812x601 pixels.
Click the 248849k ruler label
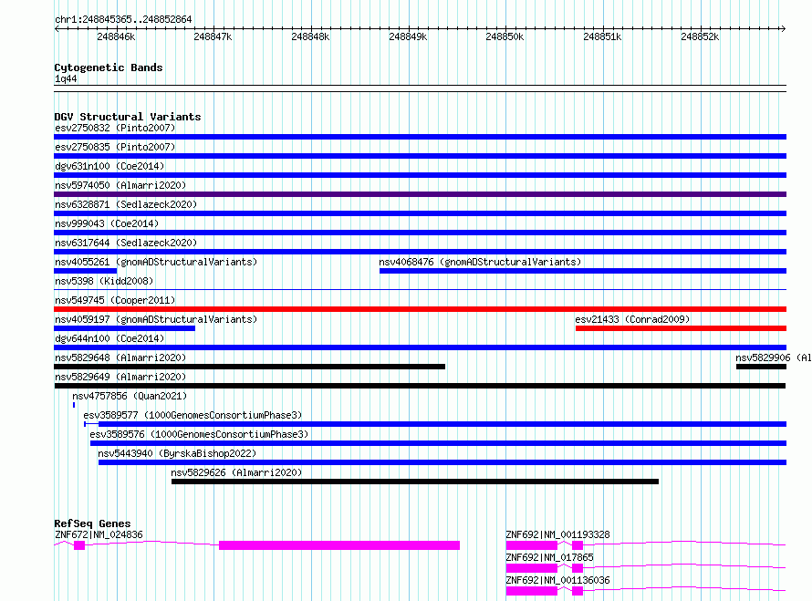408,36
